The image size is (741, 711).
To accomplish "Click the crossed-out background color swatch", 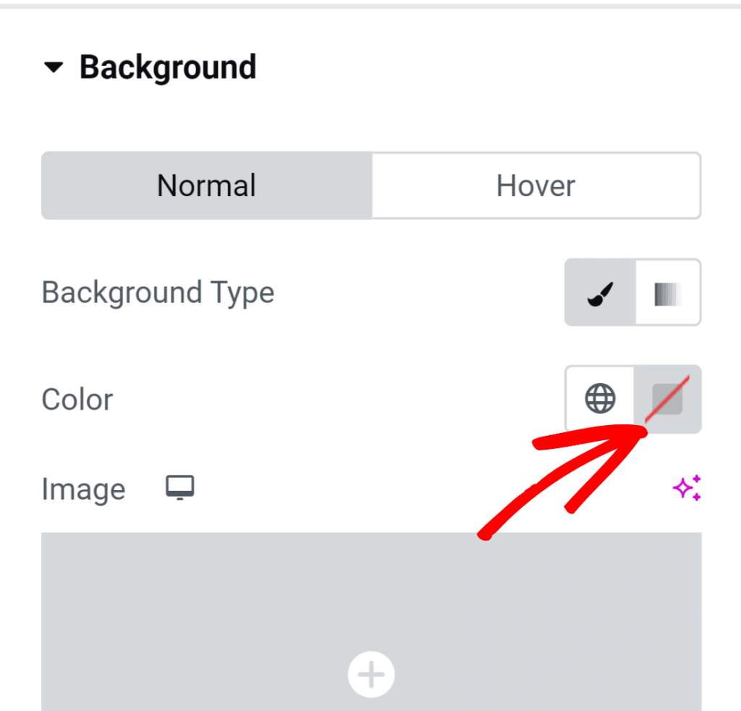I will 666,399.
